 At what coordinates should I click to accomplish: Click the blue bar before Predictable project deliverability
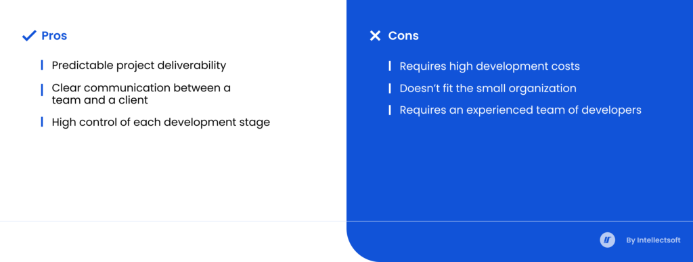tap(42, 66)
